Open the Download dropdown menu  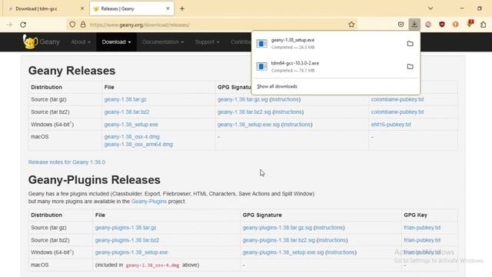[x=116, y=42]
